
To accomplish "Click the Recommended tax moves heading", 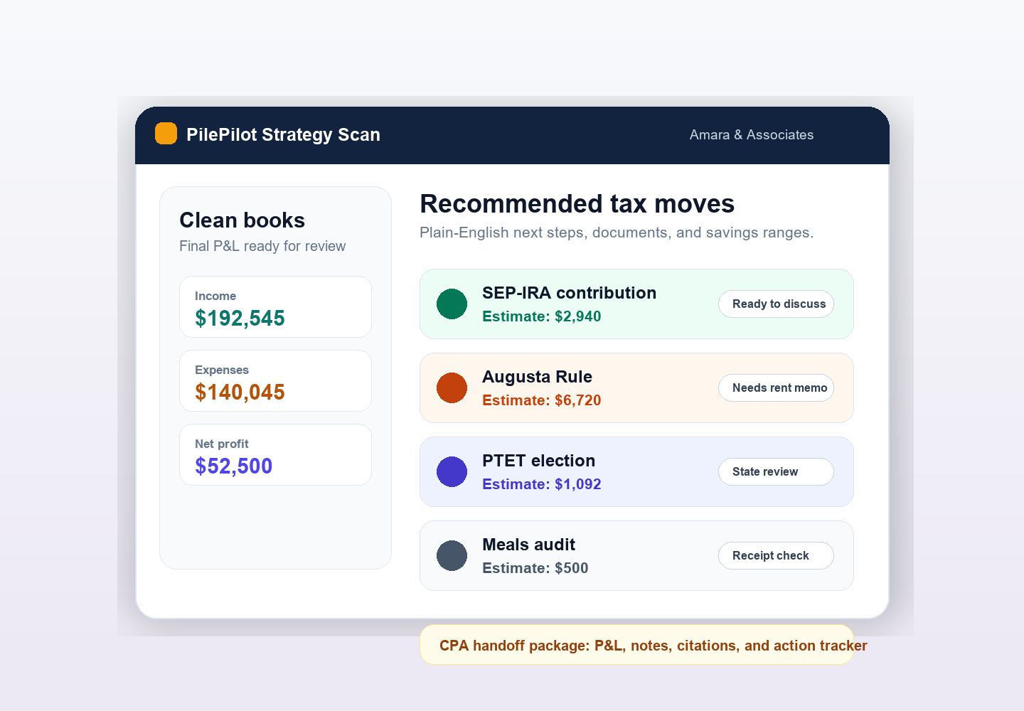I will point(577,204).
